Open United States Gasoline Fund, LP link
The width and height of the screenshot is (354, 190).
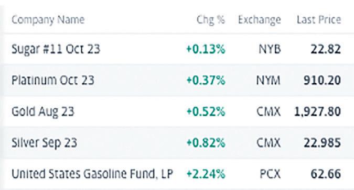tap(92, 174)
